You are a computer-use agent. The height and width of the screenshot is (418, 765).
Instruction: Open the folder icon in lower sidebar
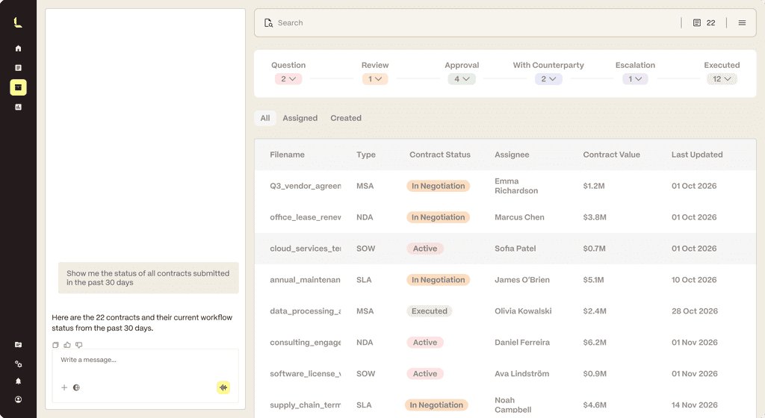pyautogui.click(x=18, y=344)
